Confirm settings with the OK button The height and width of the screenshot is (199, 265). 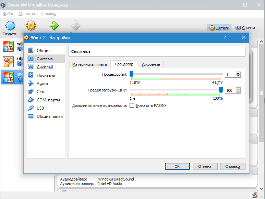click(177, 166)
